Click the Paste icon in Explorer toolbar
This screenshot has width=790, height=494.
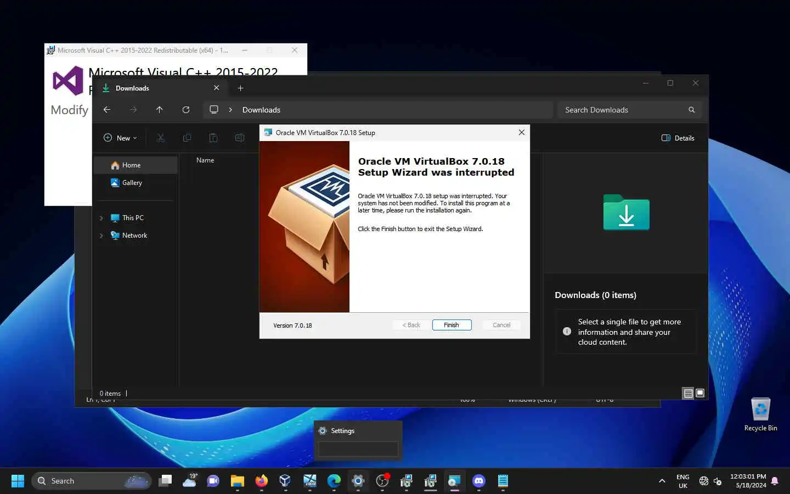click(213, 138)
